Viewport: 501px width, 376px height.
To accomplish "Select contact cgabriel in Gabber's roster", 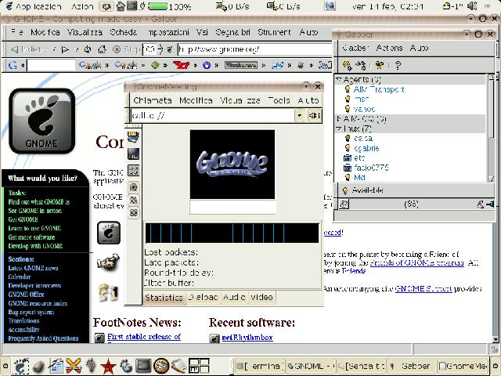I will tap(366, 148).
